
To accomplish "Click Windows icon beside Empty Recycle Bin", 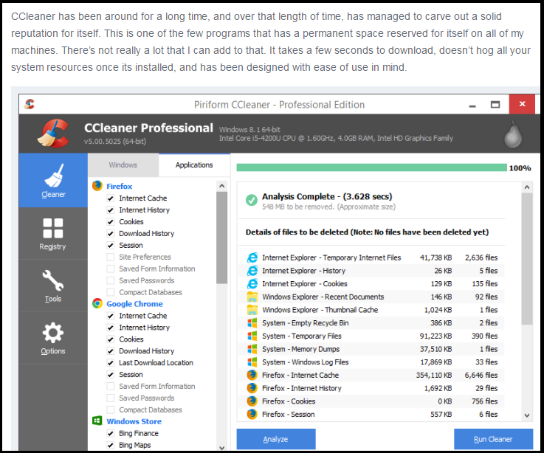I will click(x=252, y=323).
